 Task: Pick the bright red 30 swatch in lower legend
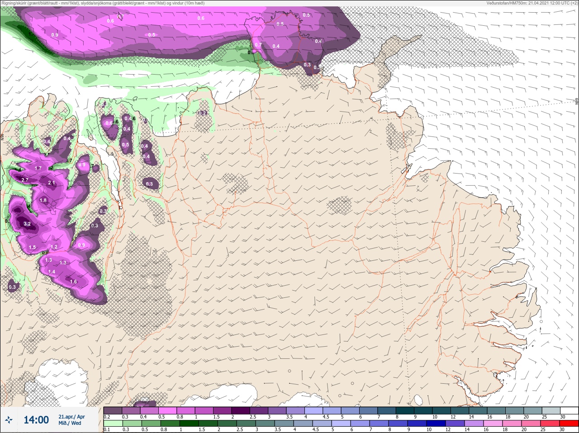point(570,424)
